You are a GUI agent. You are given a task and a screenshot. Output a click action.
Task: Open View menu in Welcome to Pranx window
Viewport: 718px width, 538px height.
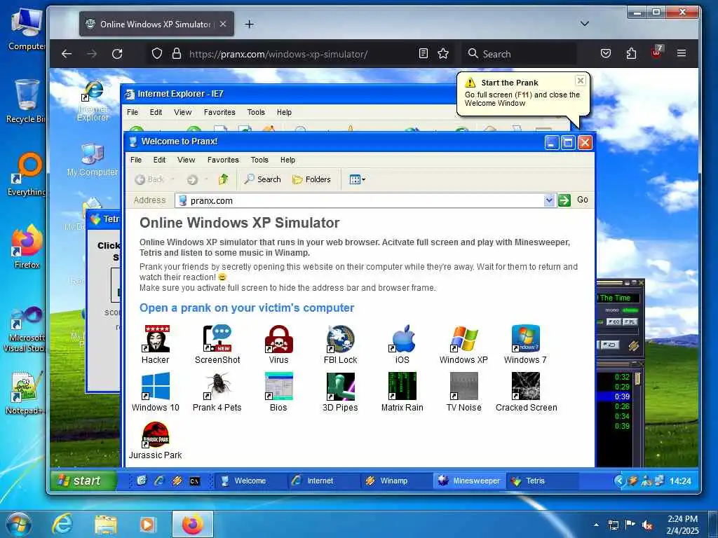(186, 160)
